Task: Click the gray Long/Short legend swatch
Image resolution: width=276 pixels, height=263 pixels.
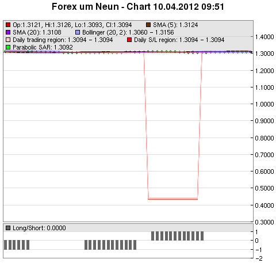Action: click(8, 228)
